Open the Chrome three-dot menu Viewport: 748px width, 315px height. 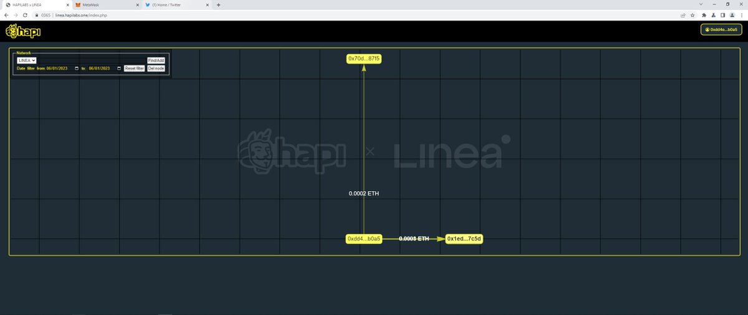click(741, 15)
